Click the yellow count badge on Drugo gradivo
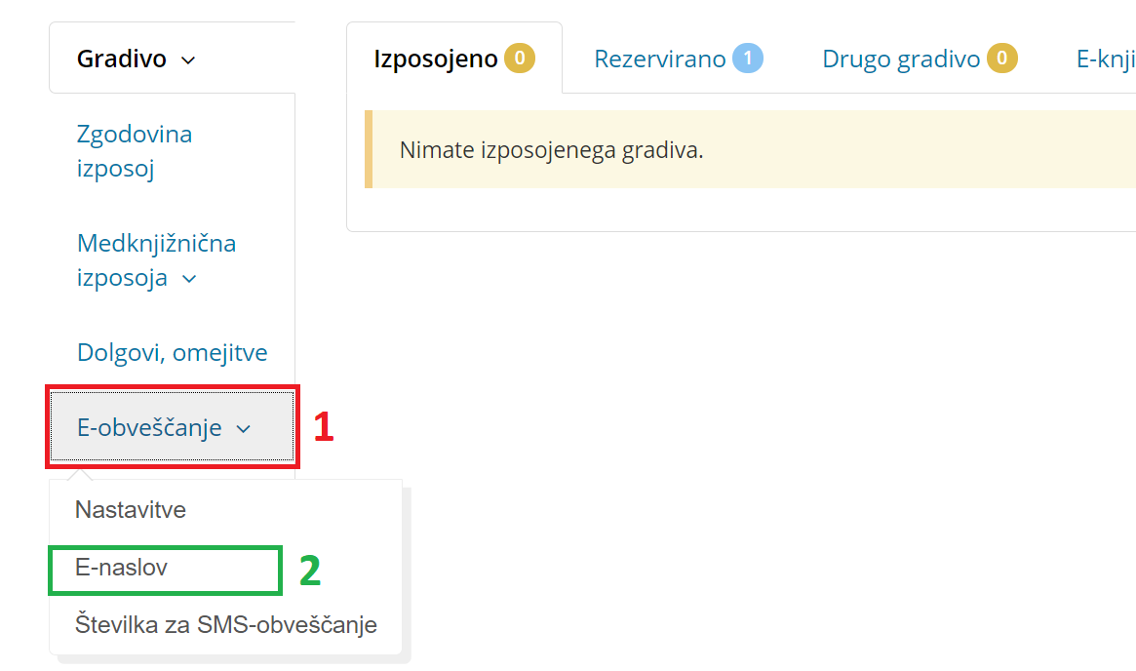The width and height of the screenshot is (1136, 671). pyautogui.click(x=1001, y=59)
